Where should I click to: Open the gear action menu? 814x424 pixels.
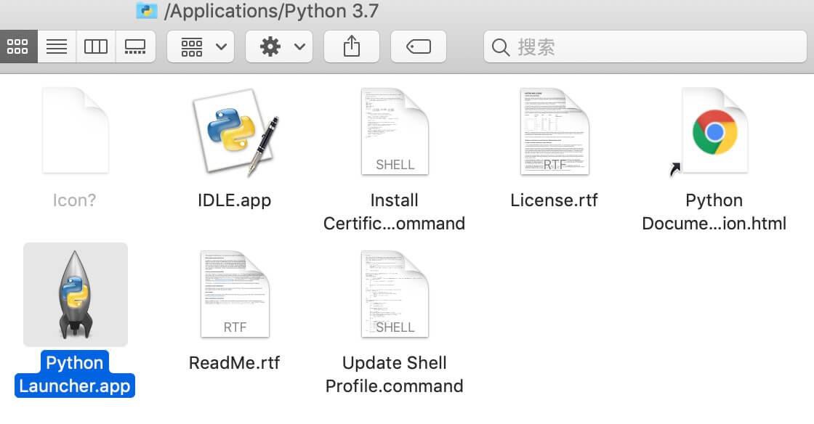point(279,46)
